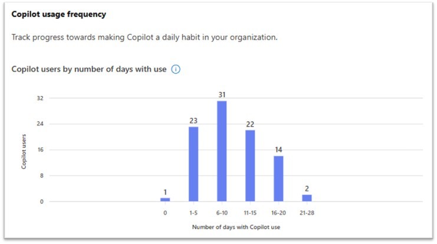Click the x-axis label 21-28
437x244 pixels.
[307, 213]
